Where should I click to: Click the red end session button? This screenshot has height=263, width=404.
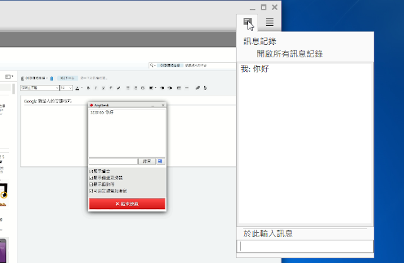point(127,204)
